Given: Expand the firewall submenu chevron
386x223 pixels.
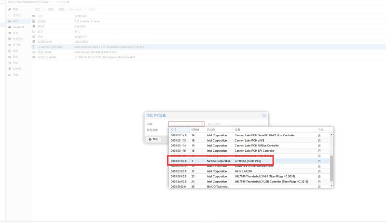Looking at the screenshot, I should [27, 69].
